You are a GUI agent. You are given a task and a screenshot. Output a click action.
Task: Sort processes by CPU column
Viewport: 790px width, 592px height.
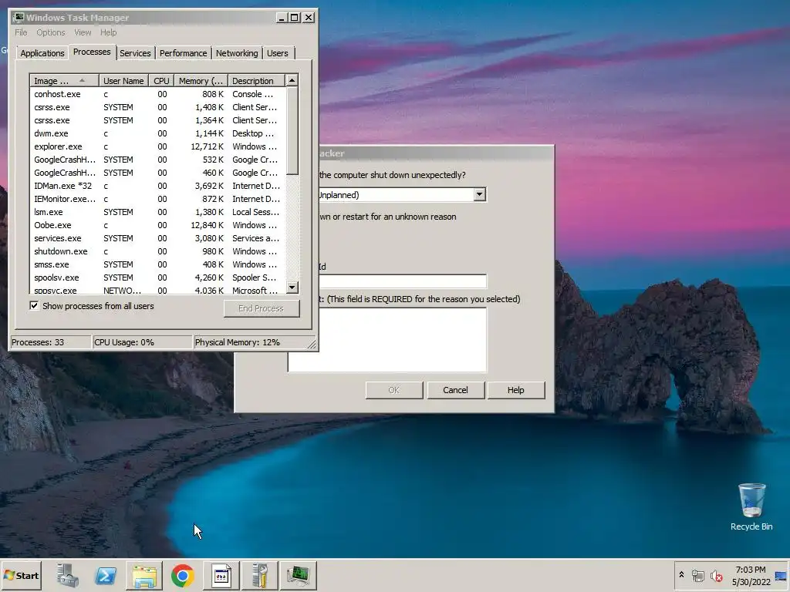(161, 80)
